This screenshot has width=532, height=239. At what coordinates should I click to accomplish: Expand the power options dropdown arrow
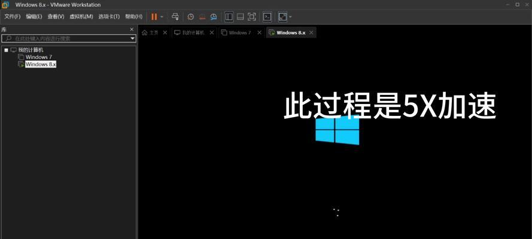tap(162, 17)
